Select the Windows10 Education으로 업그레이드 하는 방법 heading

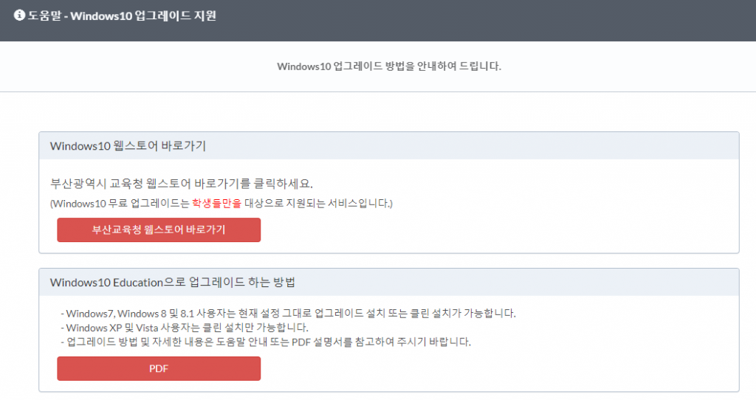[173, 282]
